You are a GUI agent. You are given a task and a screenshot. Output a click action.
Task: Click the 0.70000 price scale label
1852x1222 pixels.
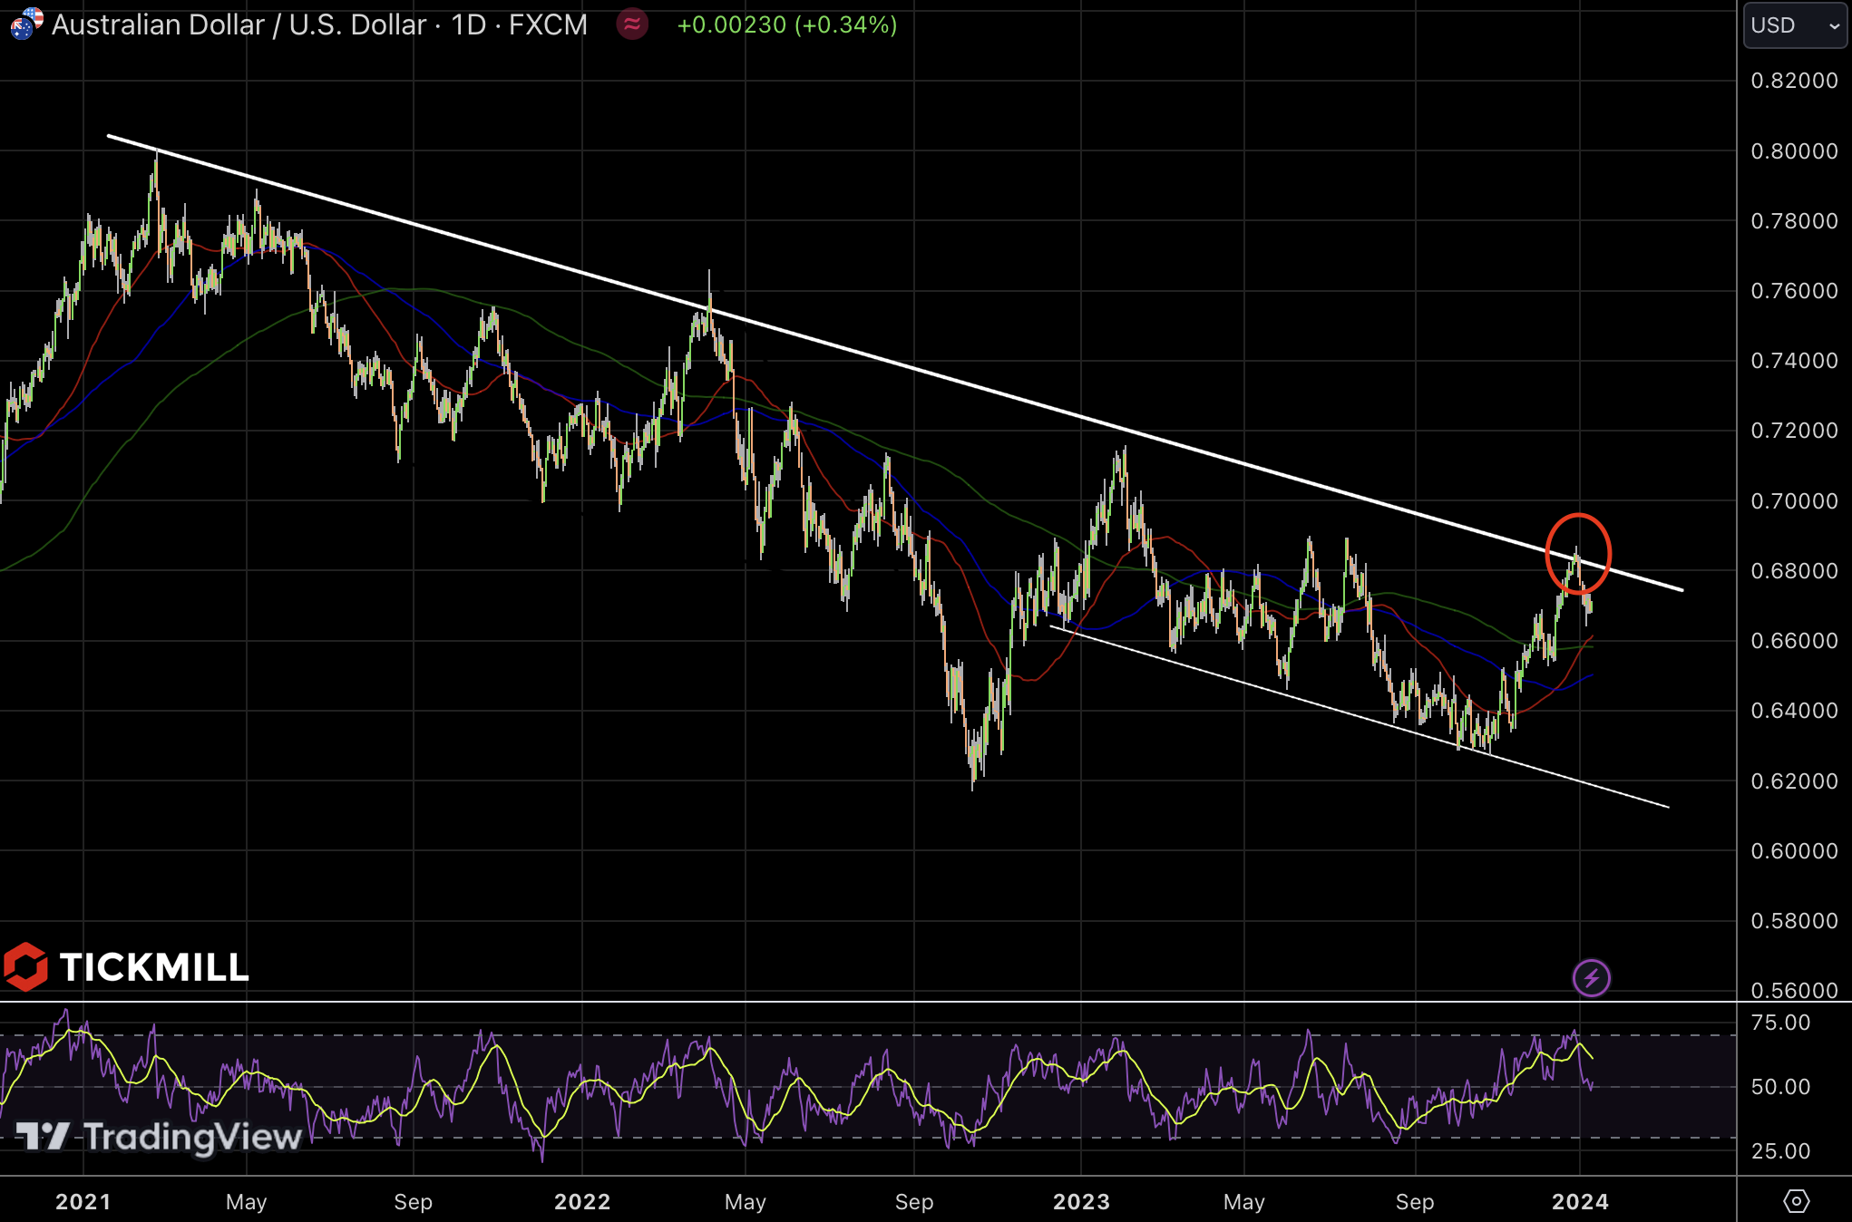(x=1794, y=500)
